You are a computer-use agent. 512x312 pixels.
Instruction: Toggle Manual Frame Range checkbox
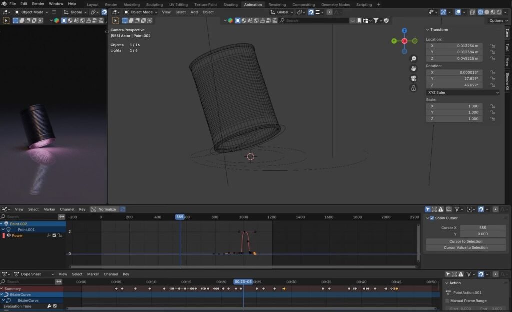coord(447,301)
